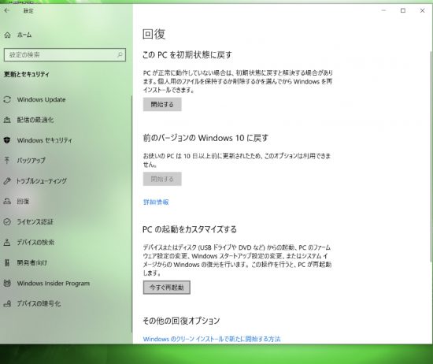The width and height of the screenshot is (433, 364).
Task: Click the 更新とセキュリティ heading
Action: 27,74
